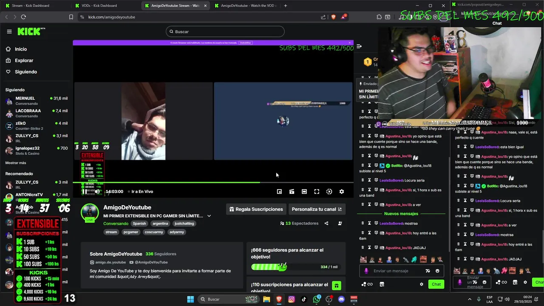Expand 'Mostrar más' in Siguiendo list

16,163
